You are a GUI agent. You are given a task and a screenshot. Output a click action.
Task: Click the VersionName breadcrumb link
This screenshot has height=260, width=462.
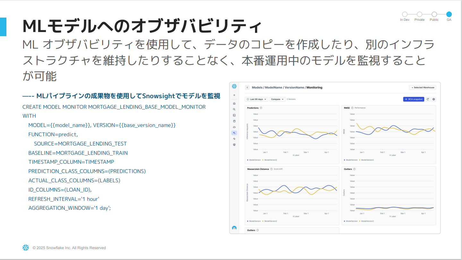[x=294, y=87]
